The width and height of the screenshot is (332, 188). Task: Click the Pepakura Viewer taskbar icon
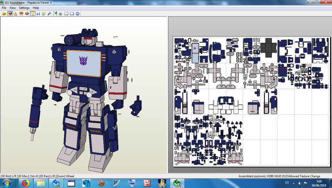(x=177, y=183)
